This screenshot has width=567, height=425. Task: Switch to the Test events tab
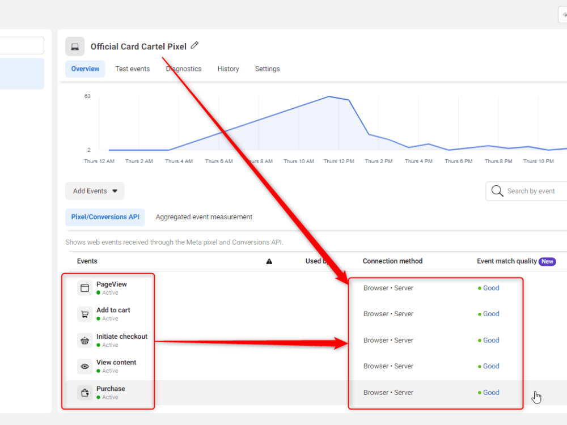coord(132,69)
